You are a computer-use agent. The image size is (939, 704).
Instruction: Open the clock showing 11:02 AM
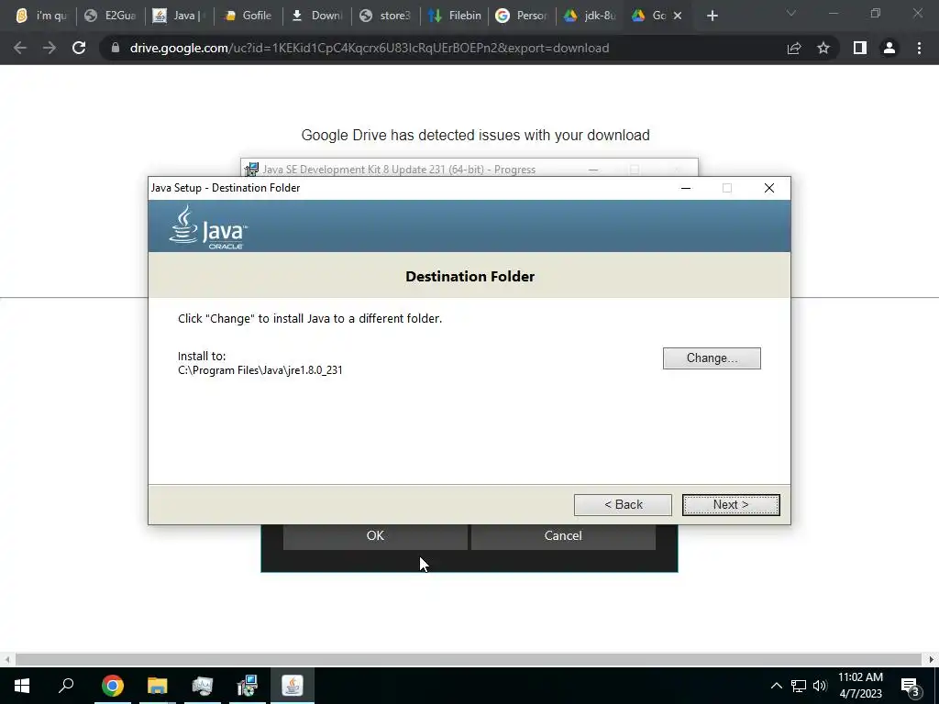tap(860, 686)
